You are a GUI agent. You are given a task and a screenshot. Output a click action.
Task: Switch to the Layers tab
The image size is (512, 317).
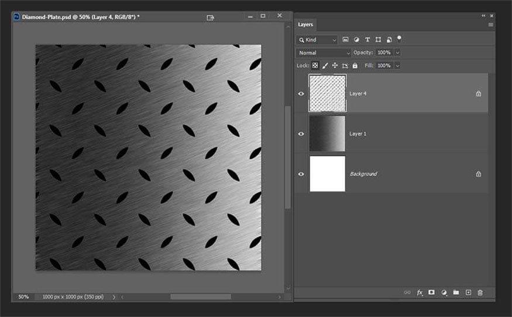pyautogui.click(x=305, y=25)
